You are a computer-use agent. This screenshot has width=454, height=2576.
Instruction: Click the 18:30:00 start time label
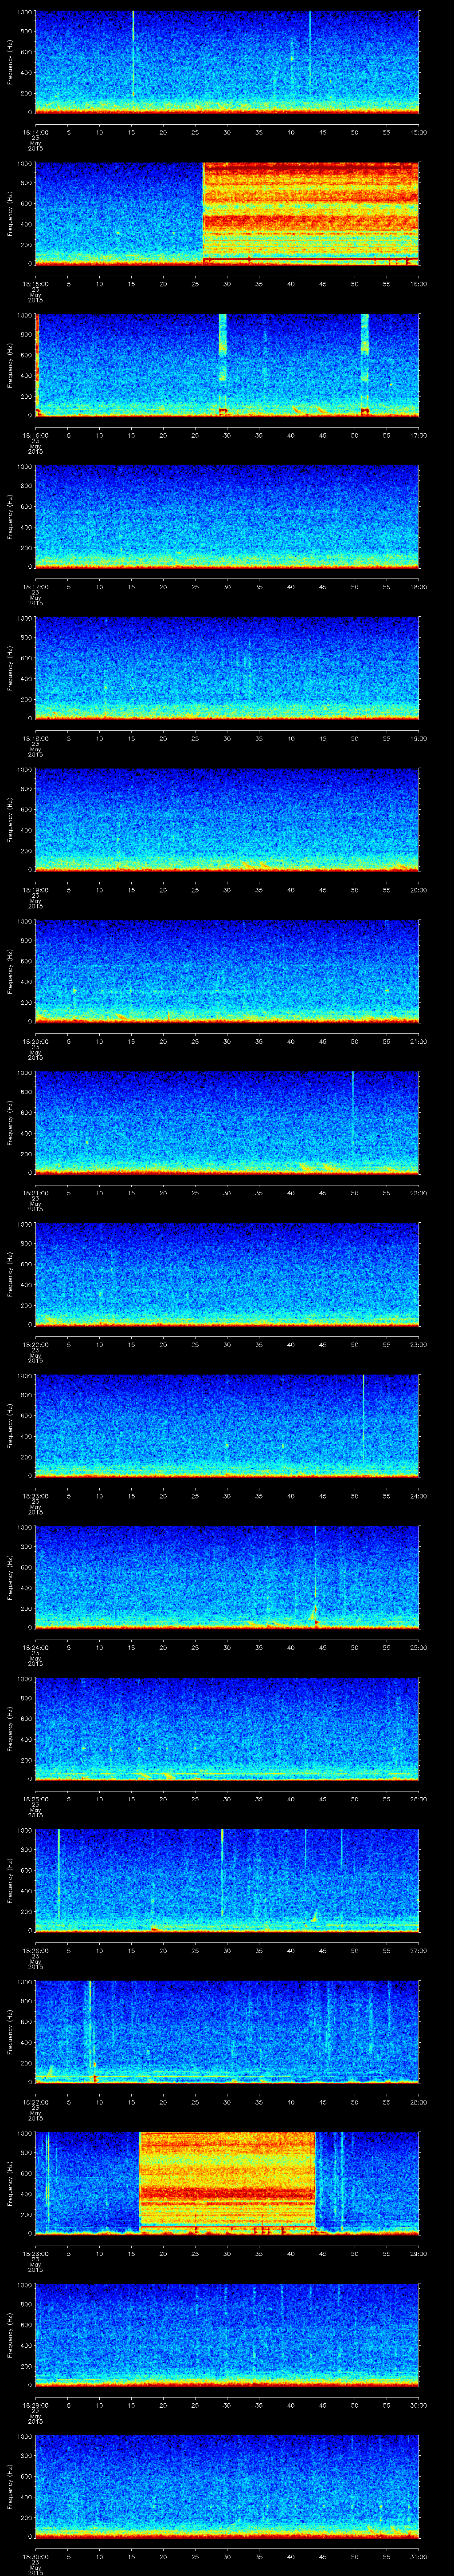[35, 2557]
